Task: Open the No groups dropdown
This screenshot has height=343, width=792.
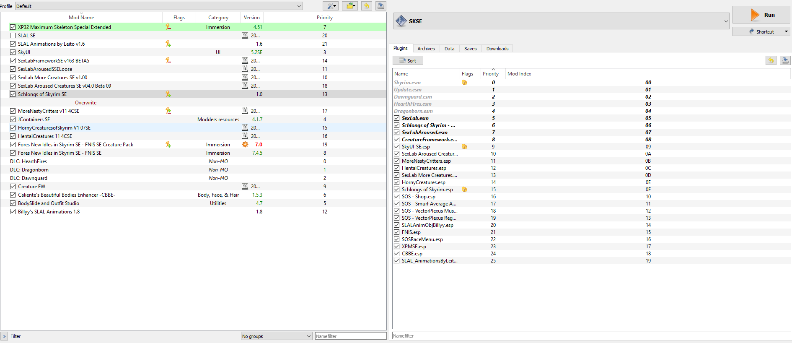Action: click(277, 336)
